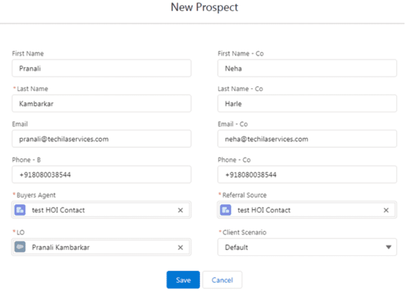Click the LO lookup text Pranali Kambarkar

(60, 247)
